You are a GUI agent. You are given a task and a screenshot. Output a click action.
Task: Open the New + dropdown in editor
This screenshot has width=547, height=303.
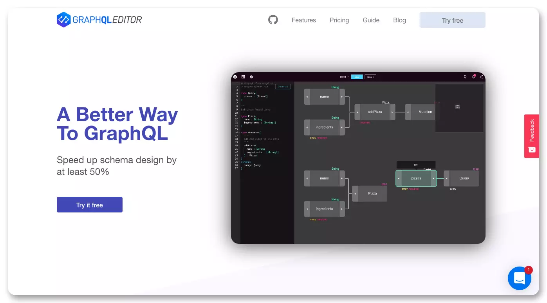pos(370,77)
